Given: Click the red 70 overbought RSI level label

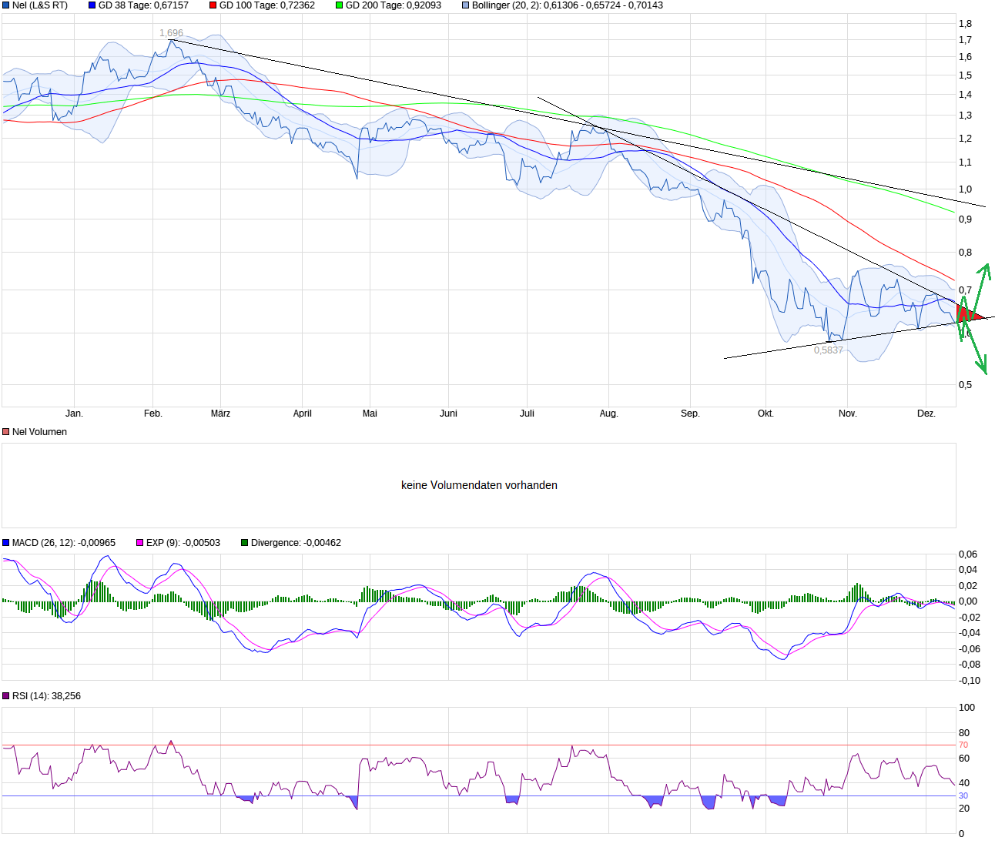Looking at the screenshot, I should pos(963,745).
